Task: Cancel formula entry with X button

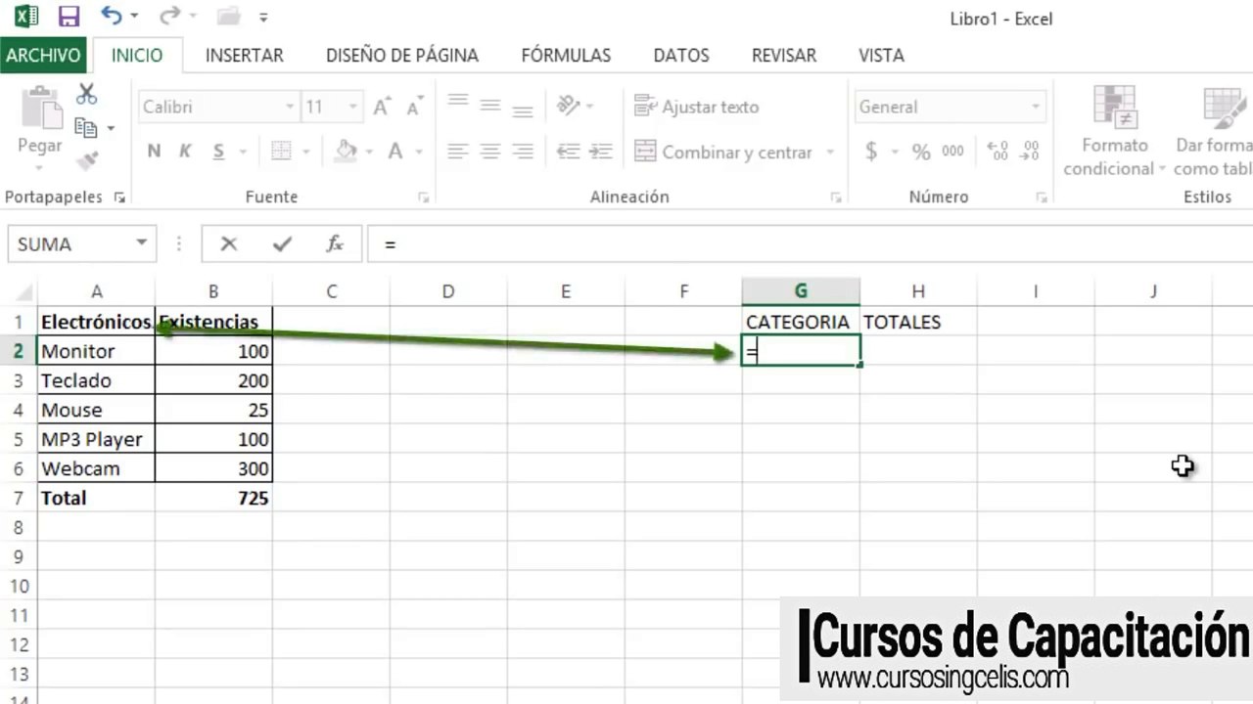Action: click(229, 243)
